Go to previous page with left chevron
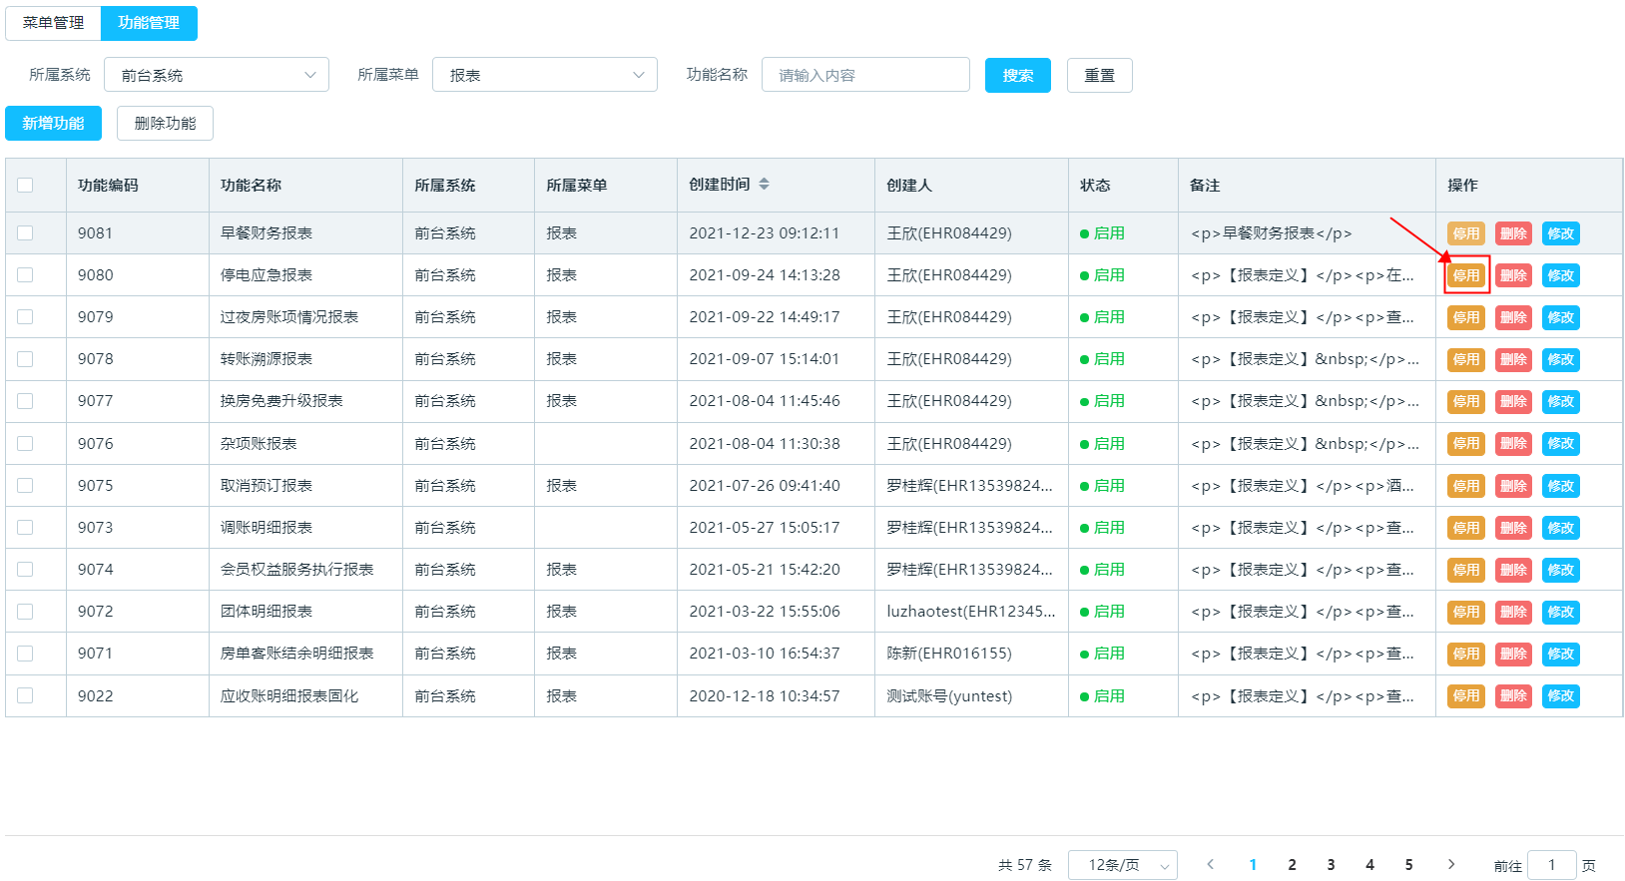Viewport: 1625px width, 881px height. coord(1210,865)
